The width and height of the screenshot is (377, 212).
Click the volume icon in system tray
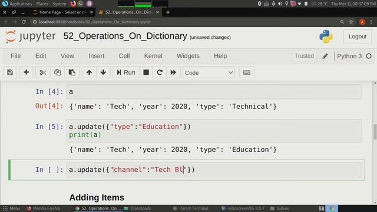[x=280, y=4]
